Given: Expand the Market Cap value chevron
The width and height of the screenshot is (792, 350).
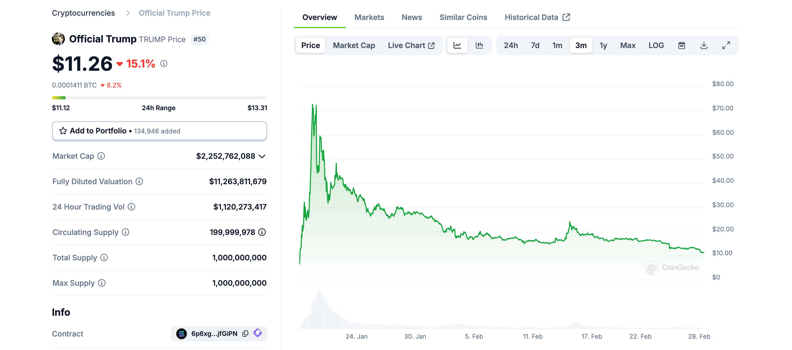Looking at the screenshot, I should [x=262, y=156].
